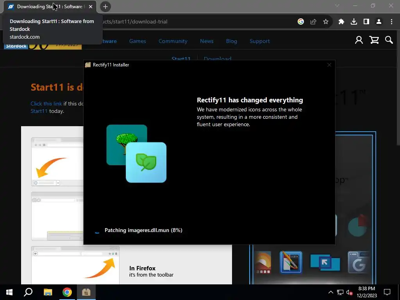Viewport: 400px width, 300px height.
Task: Click the "Patching imageres.dll.mun (8%)" status text
Action: point(143,230)
